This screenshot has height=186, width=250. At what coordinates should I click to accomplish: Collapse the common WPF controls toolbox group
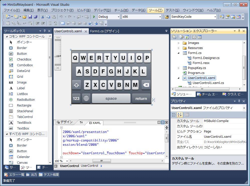click(7, 36)
